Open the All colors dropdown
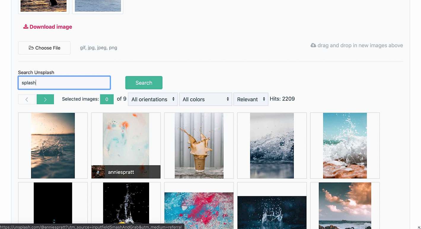This screenshot has width=421, height=229. click(206, 99)
